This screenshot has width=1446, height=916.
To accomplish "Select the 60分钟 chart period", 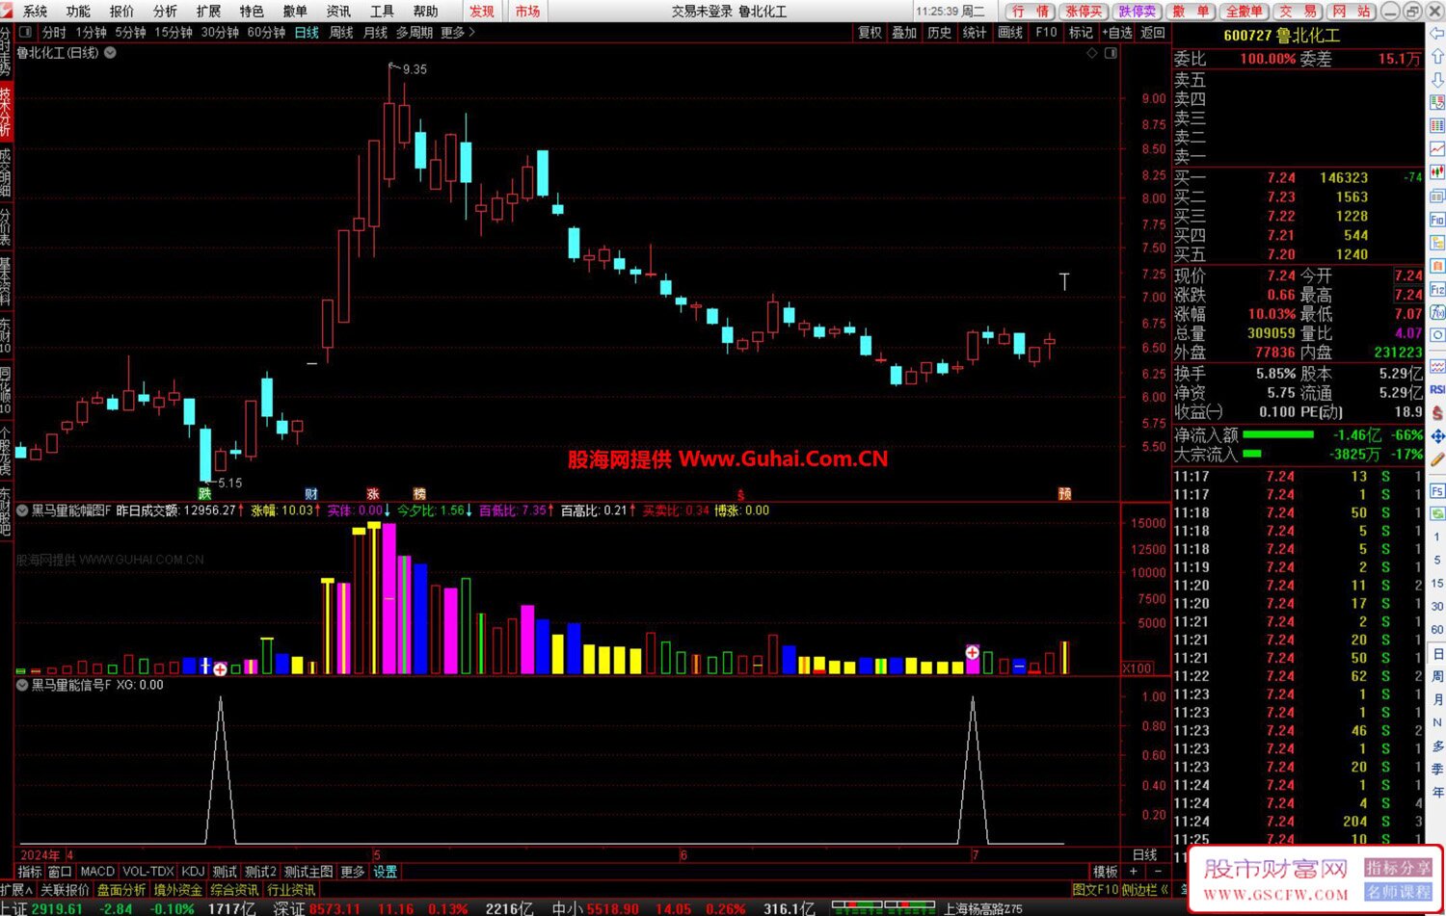I will click(266, 33).
